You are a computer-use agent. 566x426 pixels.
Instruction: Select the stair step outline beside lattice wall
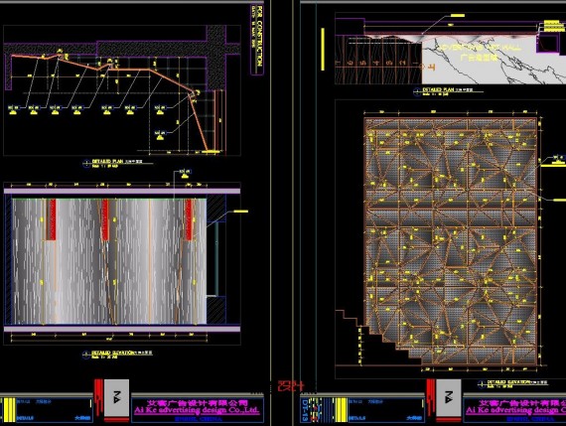pyautogui.click(x=379, y=336)
